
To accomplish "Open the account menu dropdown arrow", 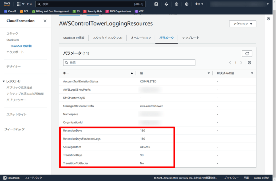I will [268, 4].
